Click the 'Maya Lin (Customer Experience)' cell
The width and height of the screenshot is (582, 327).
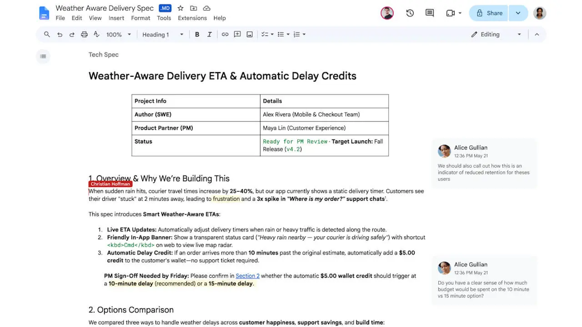tap(324, 128)
